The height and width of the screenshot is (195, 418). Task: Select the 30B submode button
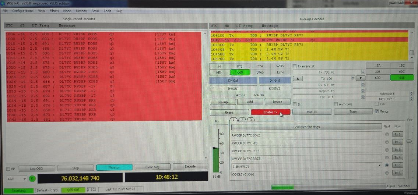coord(378,72)
